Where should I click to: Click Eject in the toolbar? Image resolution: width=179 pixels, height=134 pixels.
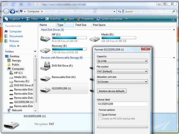click(x=69, y=19)
